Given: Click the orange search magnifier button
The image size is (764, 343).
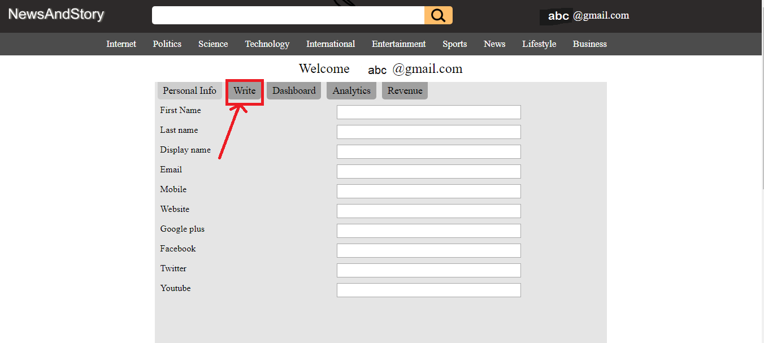Looking at the screenshot, I should [439, 15].
